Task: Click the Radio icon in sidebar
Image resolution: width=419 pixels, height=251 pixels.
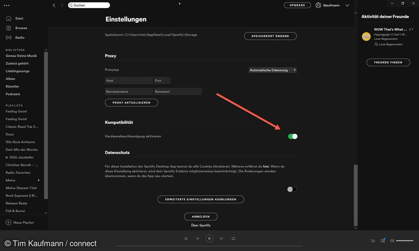Action: coord(8,37)
